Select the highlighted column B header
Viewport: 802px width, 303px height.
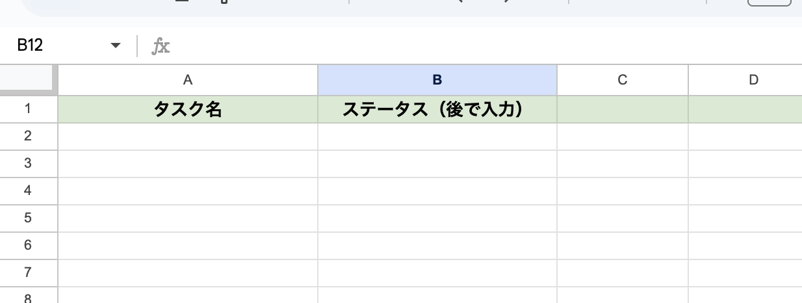click(437, 80)
